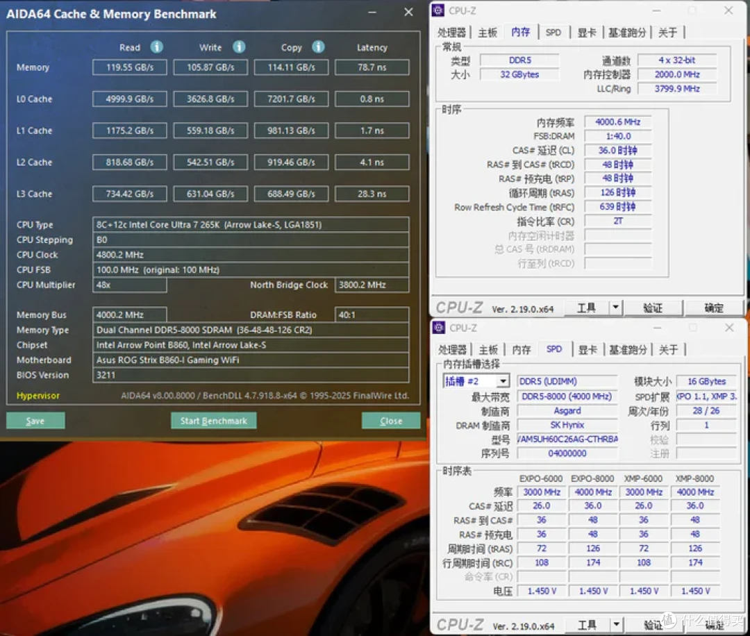Click 工具 button in lower CPU-Z window
This screenshot has height=636, width=750.
(587, 625)
